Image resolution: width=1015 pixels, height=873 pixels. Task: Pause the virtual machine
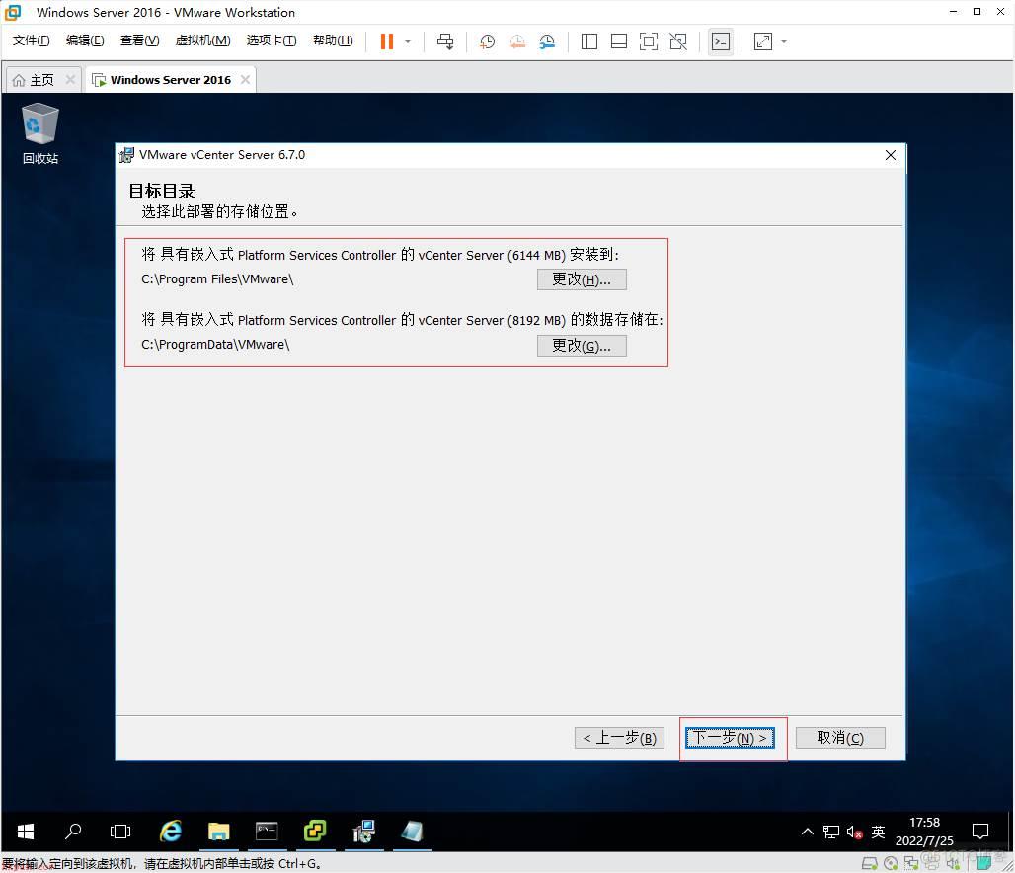pos(386,41)
